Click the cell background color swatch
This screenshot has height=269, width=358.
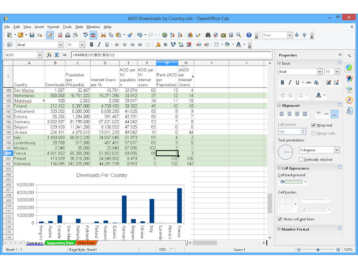tap(294, 182)
